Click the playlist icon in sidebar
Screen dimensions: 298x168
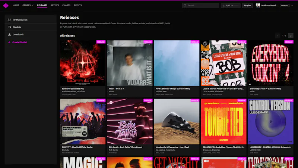click(x=9, y=27)
